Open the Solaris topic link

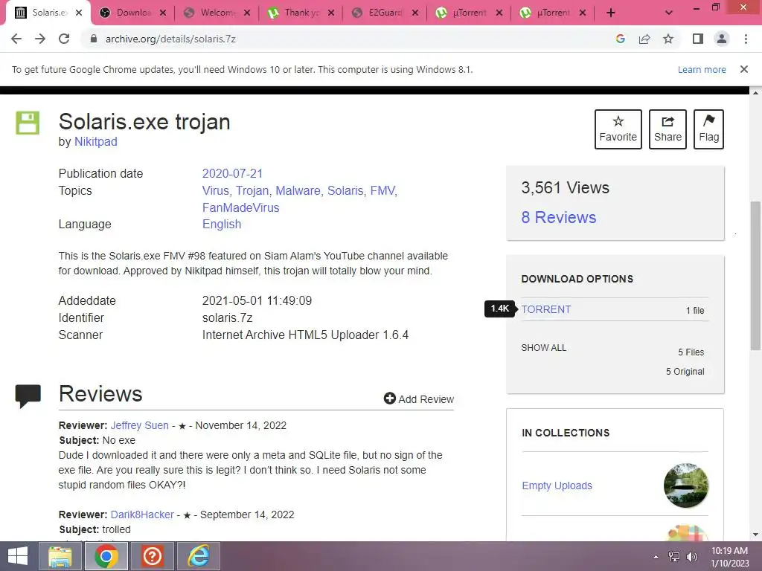tap(345, 190)
